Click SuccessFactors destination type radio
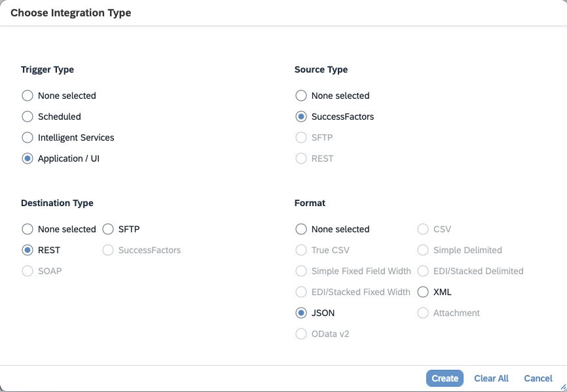 click(108, 250)
